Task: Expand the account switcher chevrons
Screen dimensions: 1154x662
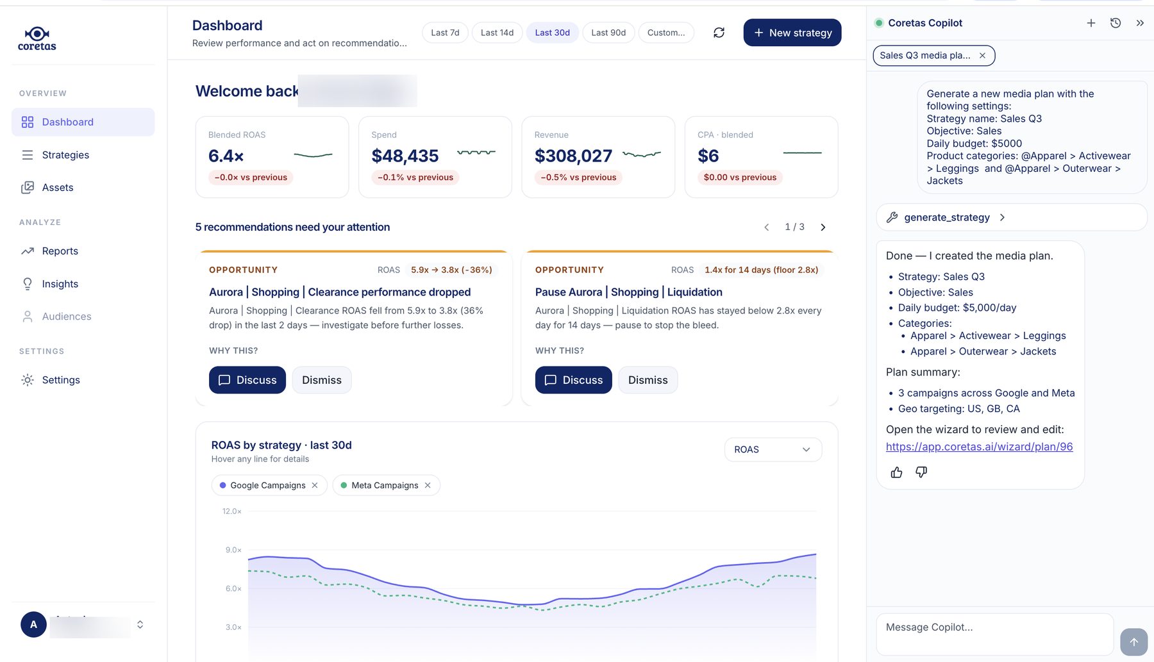Action: 140,624
